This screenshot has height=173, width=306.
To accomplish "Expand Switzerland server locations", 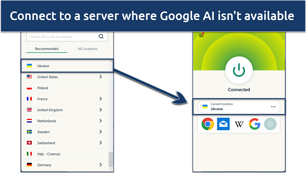I will 101,143.
